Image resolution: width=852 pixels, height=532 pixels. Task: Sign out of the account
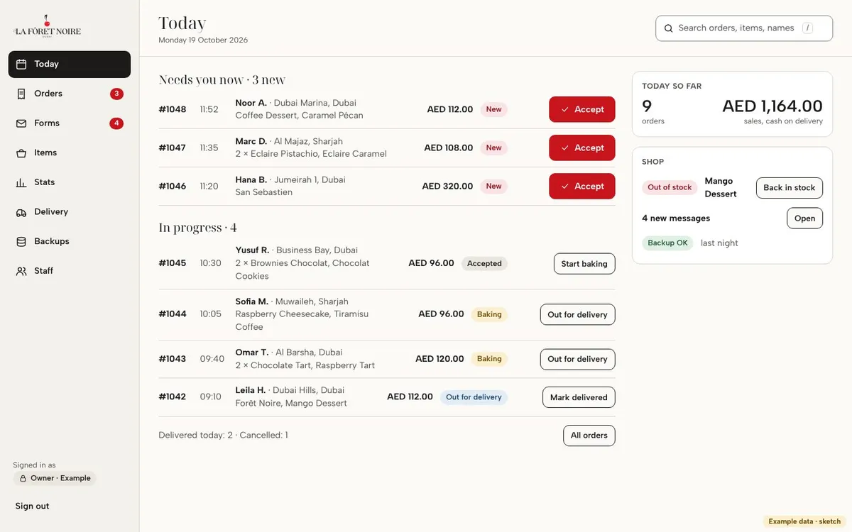(x=33, y=506)
